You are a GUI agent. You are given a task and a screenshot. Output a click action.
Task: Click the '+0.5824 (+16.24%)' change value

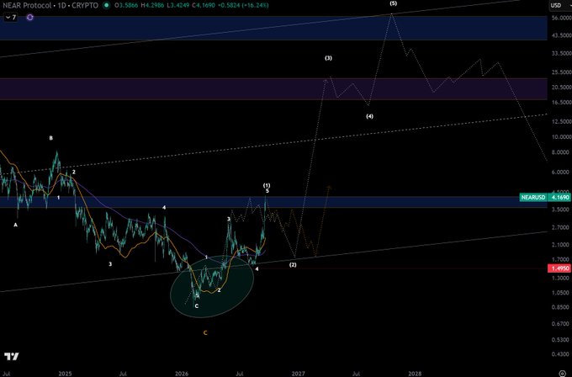pos(242,6)
